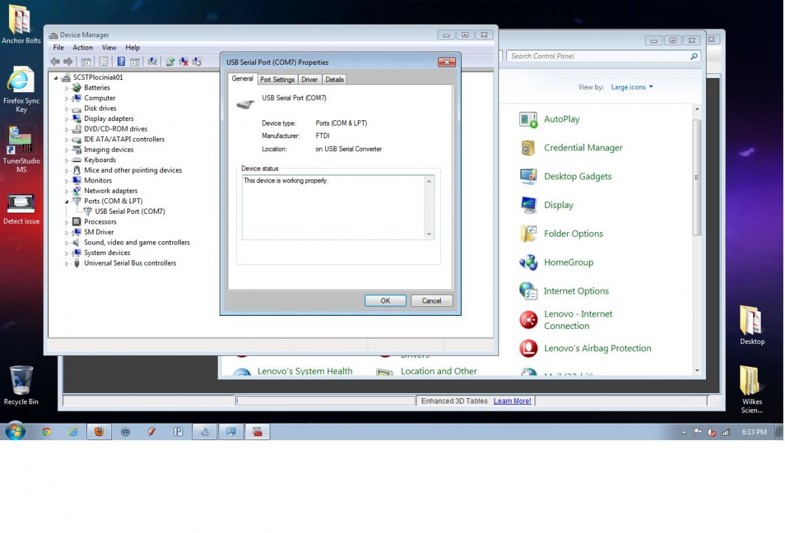The height and width of the screenshot is (533, 785).
Task: Click the HomeGroup icon
Action: [529, 262]
